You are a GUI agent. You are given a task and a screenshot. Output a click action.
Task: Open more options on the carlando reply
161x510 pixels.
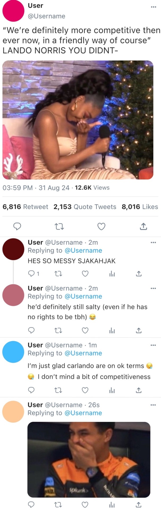coord(154,345)
